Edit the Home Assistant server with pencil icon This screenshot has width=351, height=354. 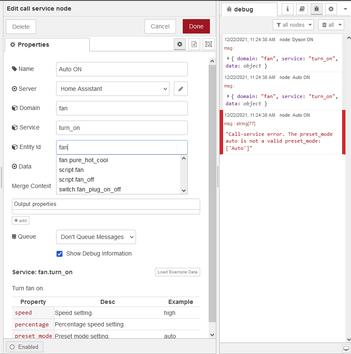(x=180, y=89)
